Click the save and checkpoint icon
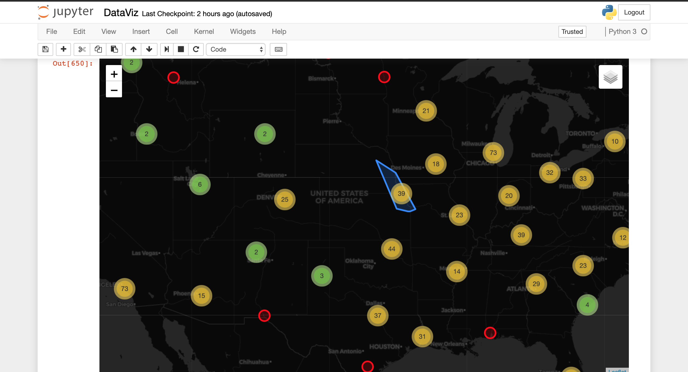 point(45,49)
